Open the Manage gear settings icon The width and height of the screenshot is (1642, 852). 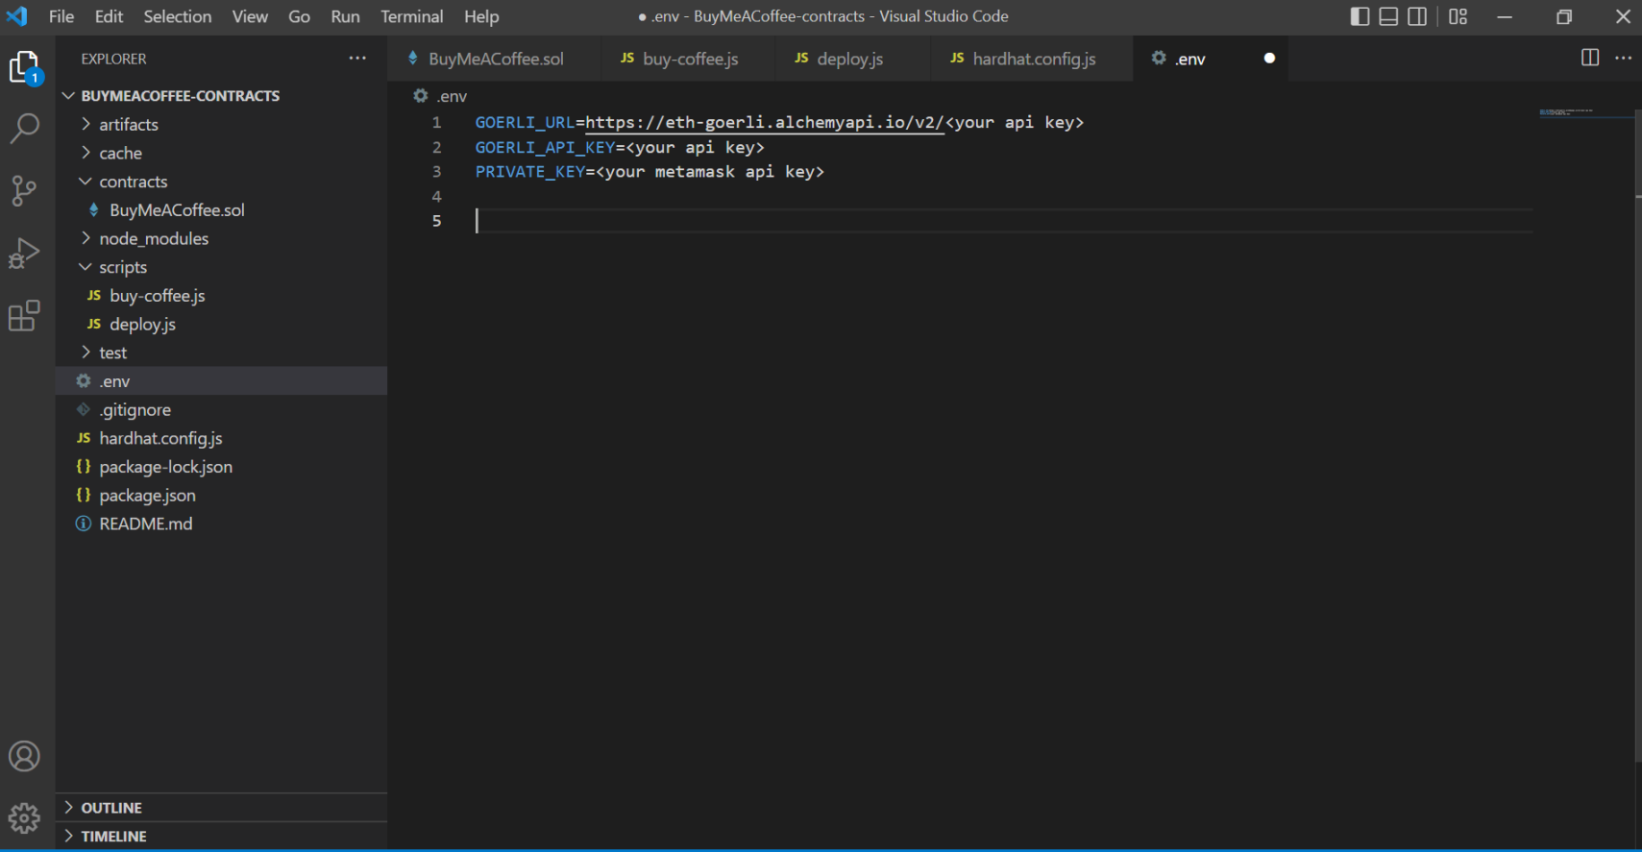[x=24, y=818]
